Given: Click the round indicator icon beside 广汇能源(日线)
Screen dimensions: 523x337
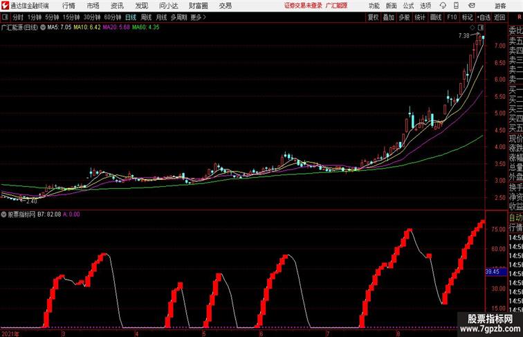Looking at the screenshot, I should tap(43, 28).
